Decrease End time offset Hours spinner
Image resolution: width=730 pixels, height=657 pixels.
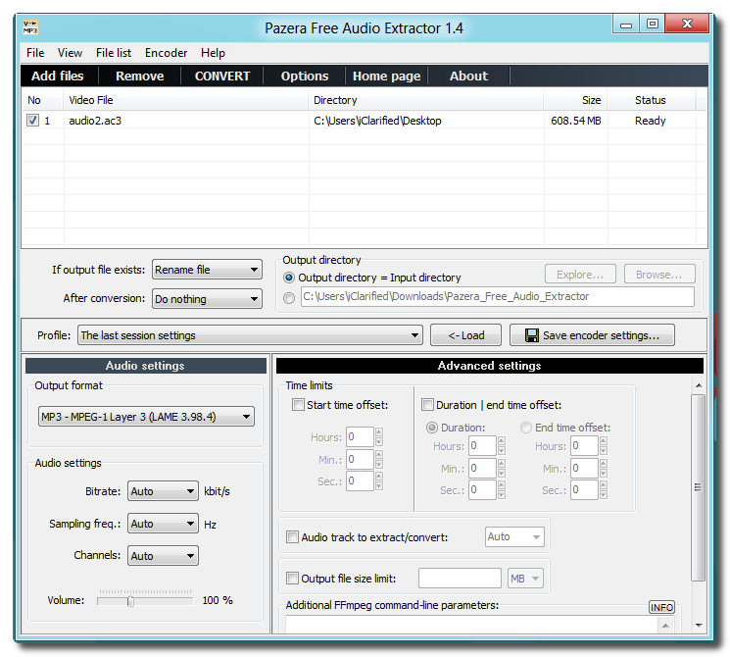click(604, 450)
